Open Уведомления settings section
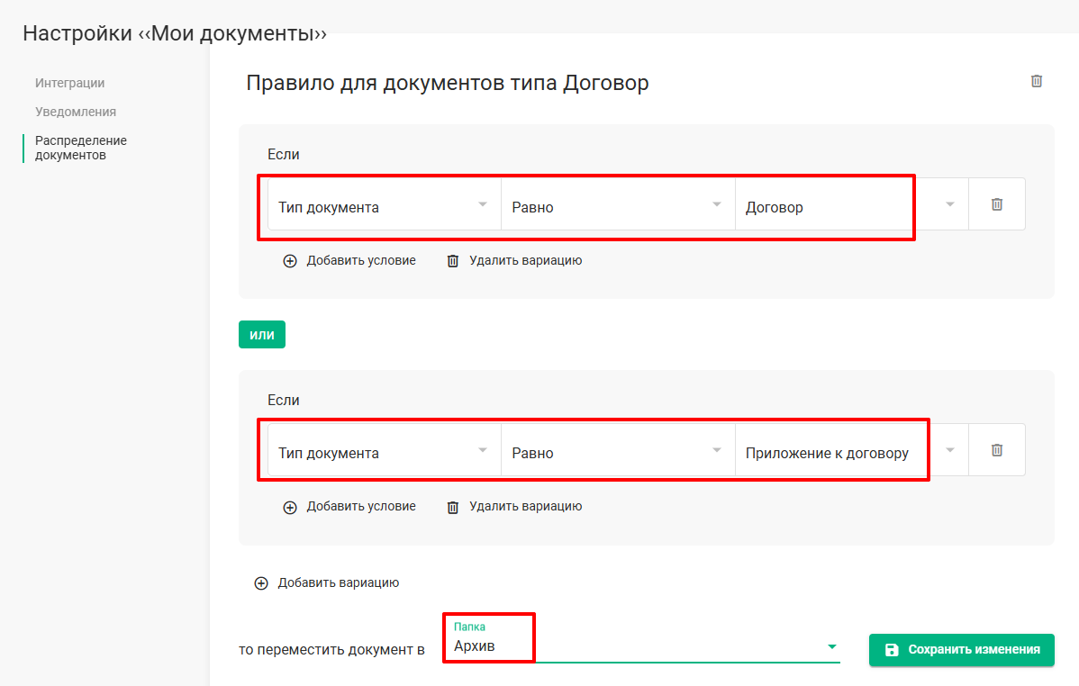 (x=76, y=112)
